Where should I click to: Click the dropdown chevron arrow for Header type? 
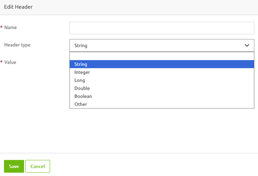click(x=247, y=45)
